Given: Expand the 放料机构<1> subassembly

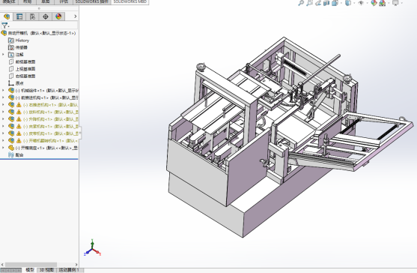Looking at the screenshot, I should pyautogui.click(x=3, y=112).
